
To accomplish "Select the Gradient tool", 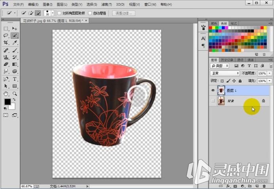I will [15, 64].
